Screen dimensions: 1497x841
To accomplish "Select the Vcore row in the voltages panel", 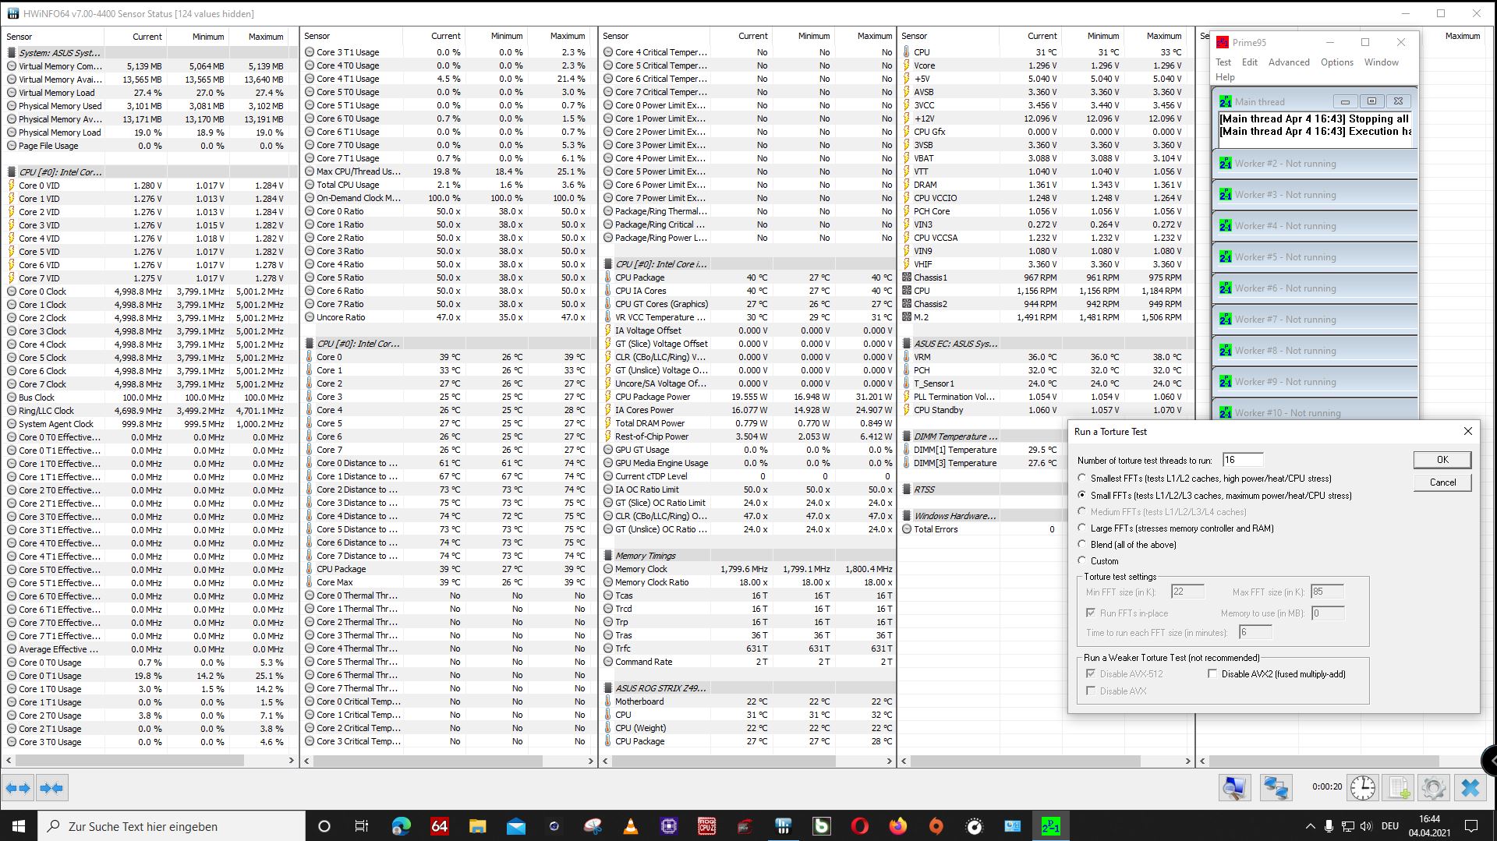I will pyautogui.click(x=1045, y=65).
